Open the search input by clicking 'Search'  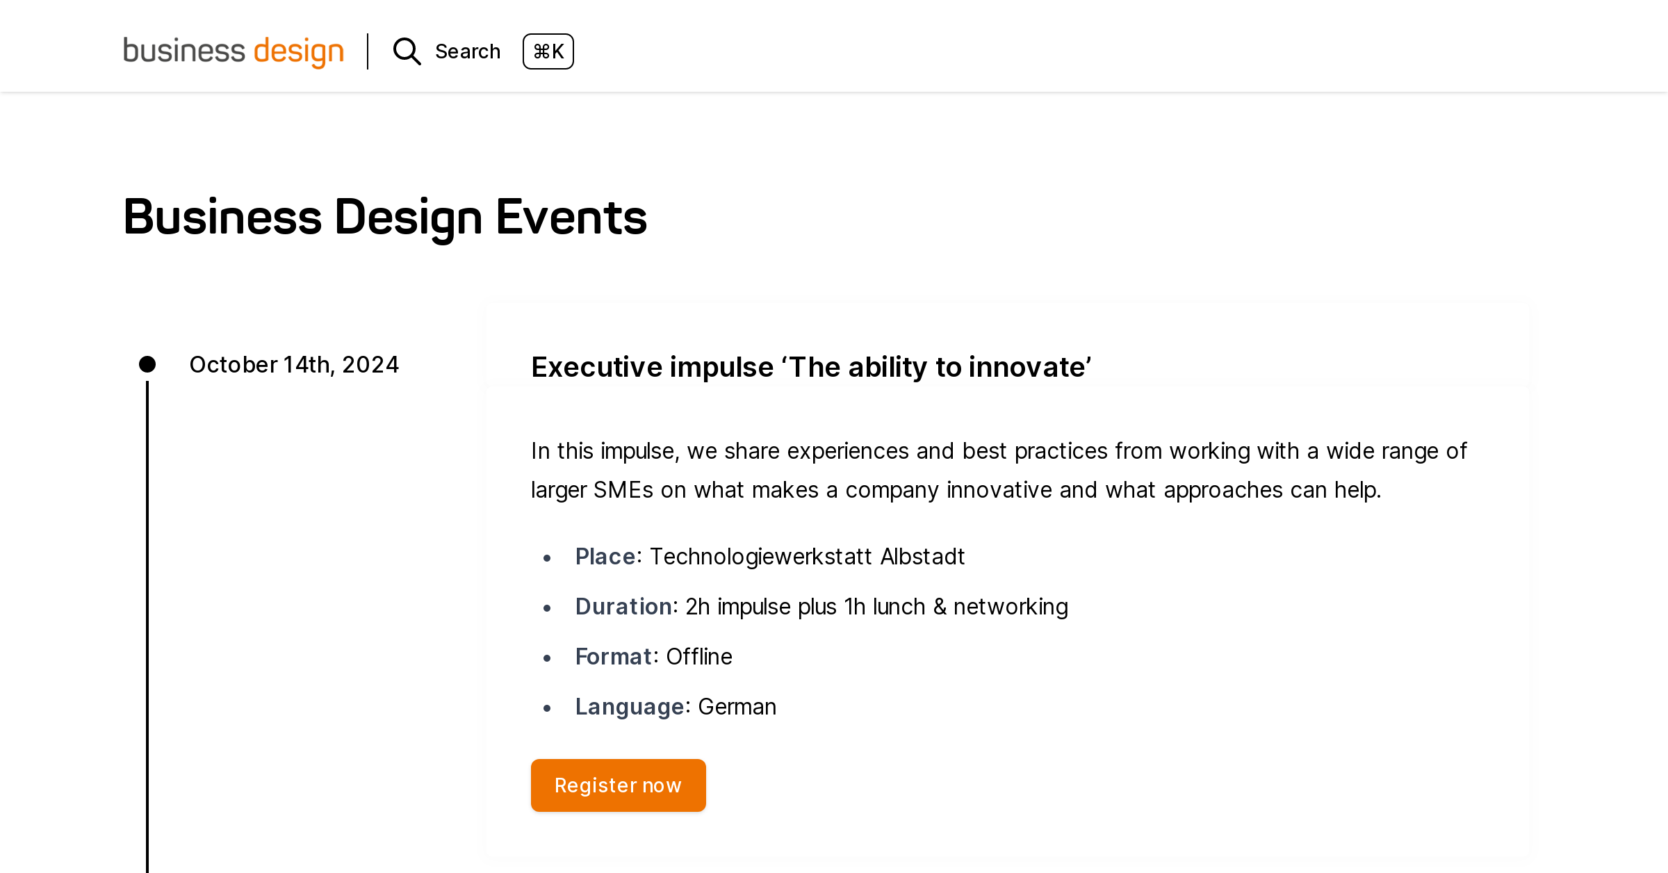pyautogui.click(x=467, y=51)
